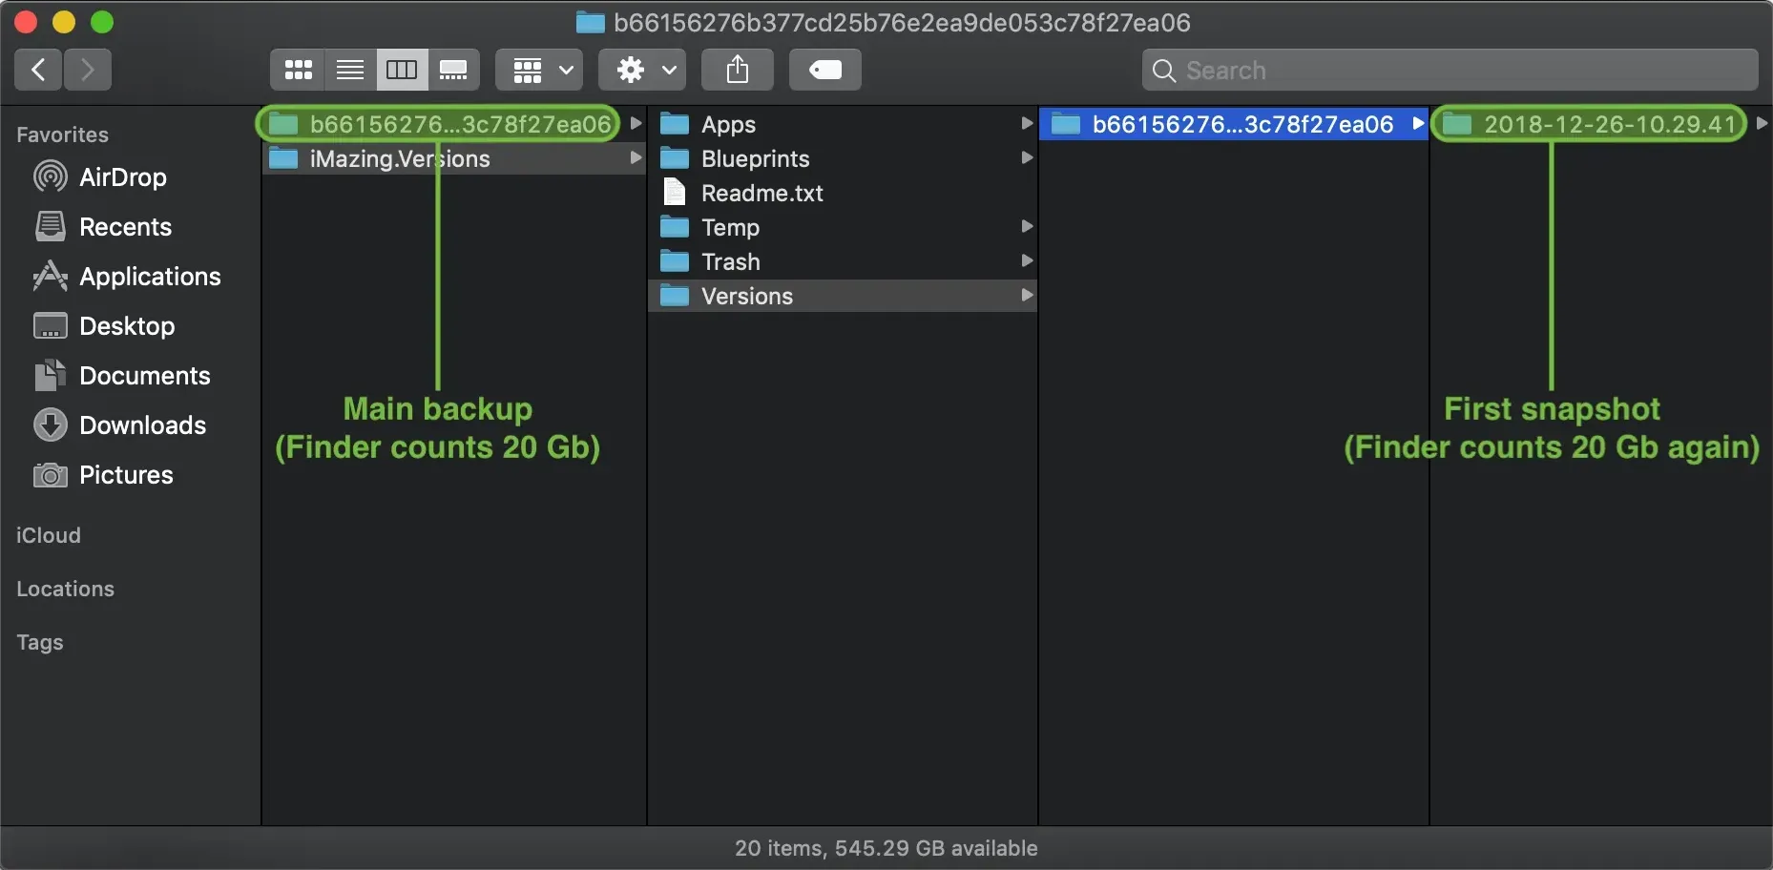Select gallery view in the toolbar
Screen dimensions: 1773x870
pyautogui.click(x=454, y=69)
